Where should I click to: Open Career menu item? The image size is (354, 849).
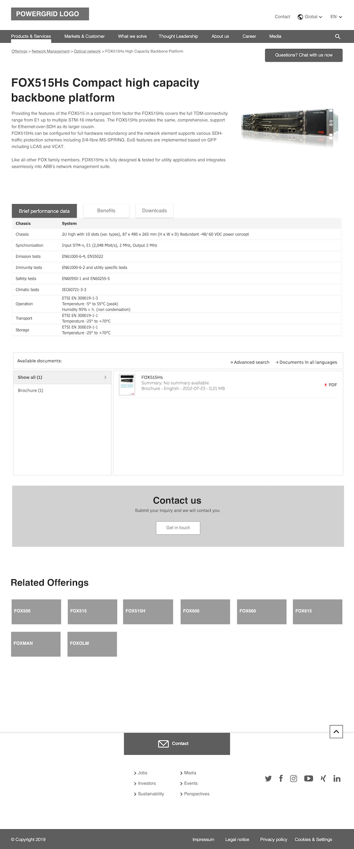(x=249, y=36)
